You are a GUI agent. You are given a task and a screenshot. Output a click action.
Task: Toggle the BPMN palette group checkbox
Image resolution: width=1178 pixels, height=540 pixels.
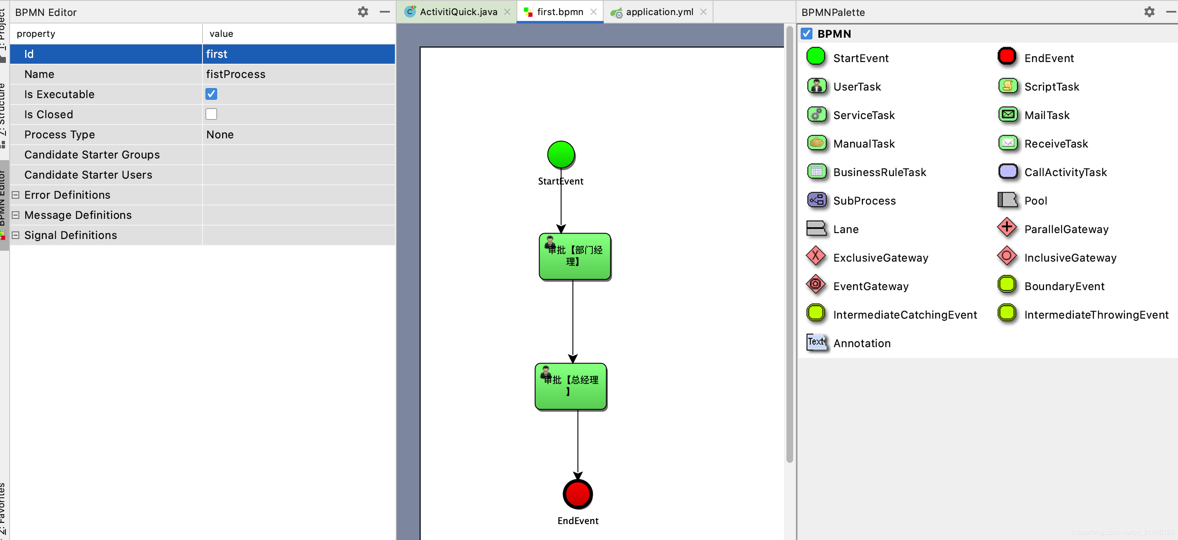pyautogui.click(x=806, y=34)
